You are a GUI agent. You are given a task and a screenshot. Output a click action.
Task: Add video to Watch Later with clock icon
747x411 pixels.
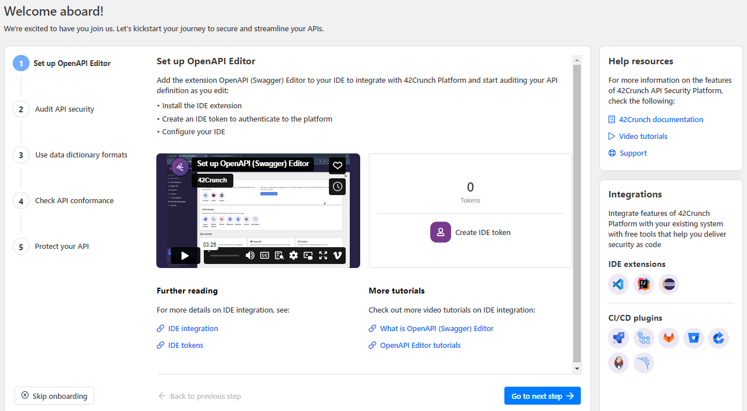tap(338, 186)
